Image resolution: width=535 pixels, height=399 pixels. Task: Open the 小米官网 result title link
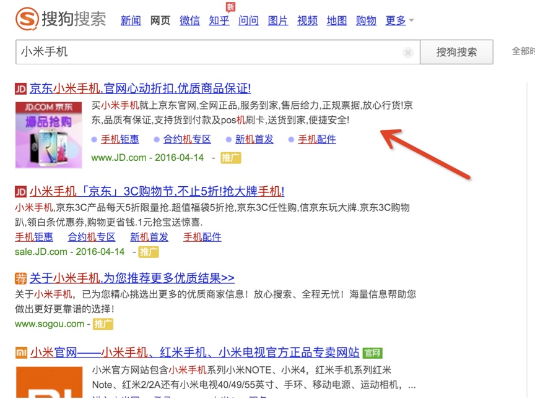point(194,353)
